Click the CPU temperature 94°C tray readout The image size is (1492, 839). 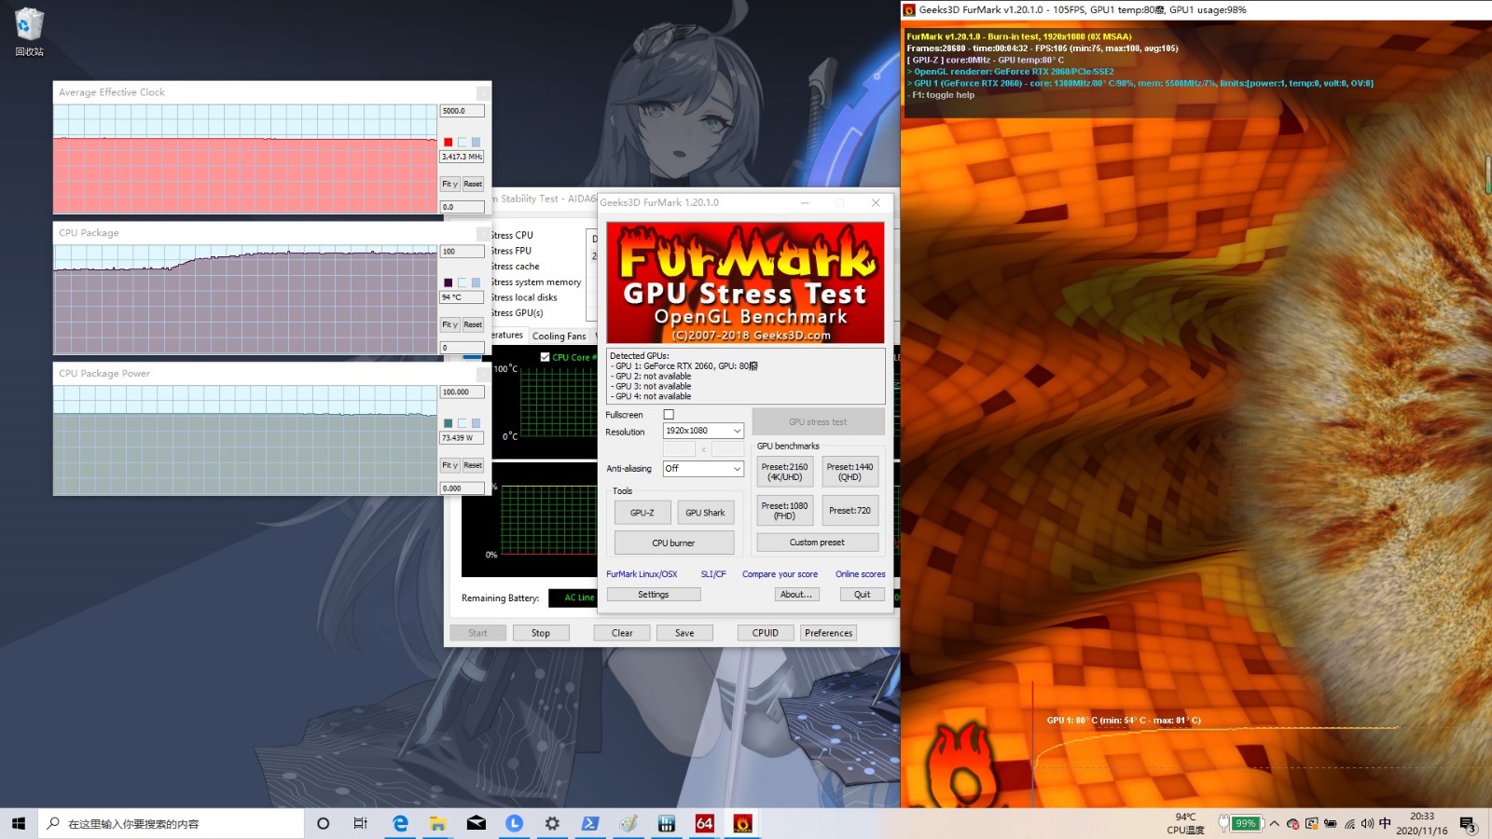(1185, 823)
